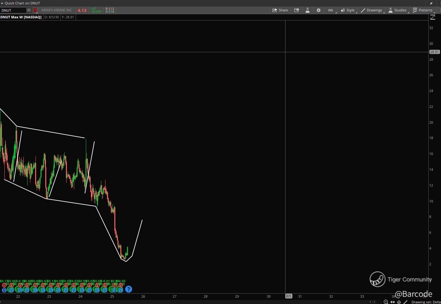The height and width of the screenshot is (304, 441).
Task: Click the diagonal line drawing tool icon
Action: click(405, 302)
